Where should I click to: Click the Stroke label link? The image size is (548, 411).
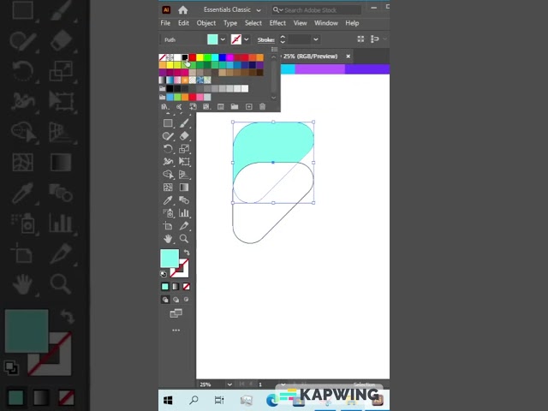(266, 40)
